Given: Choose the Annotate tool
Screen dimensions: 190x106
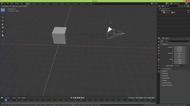Looking at the screenshot, I should [3, 32].
